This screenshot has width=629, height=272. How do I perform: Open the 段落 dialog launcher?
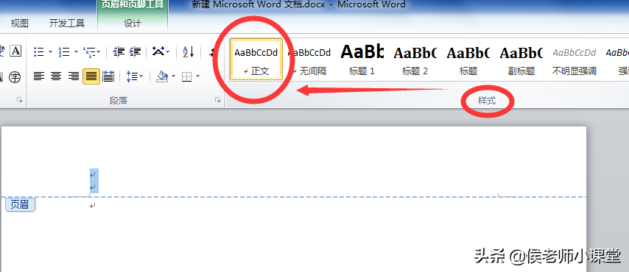(x=217, y=100)
